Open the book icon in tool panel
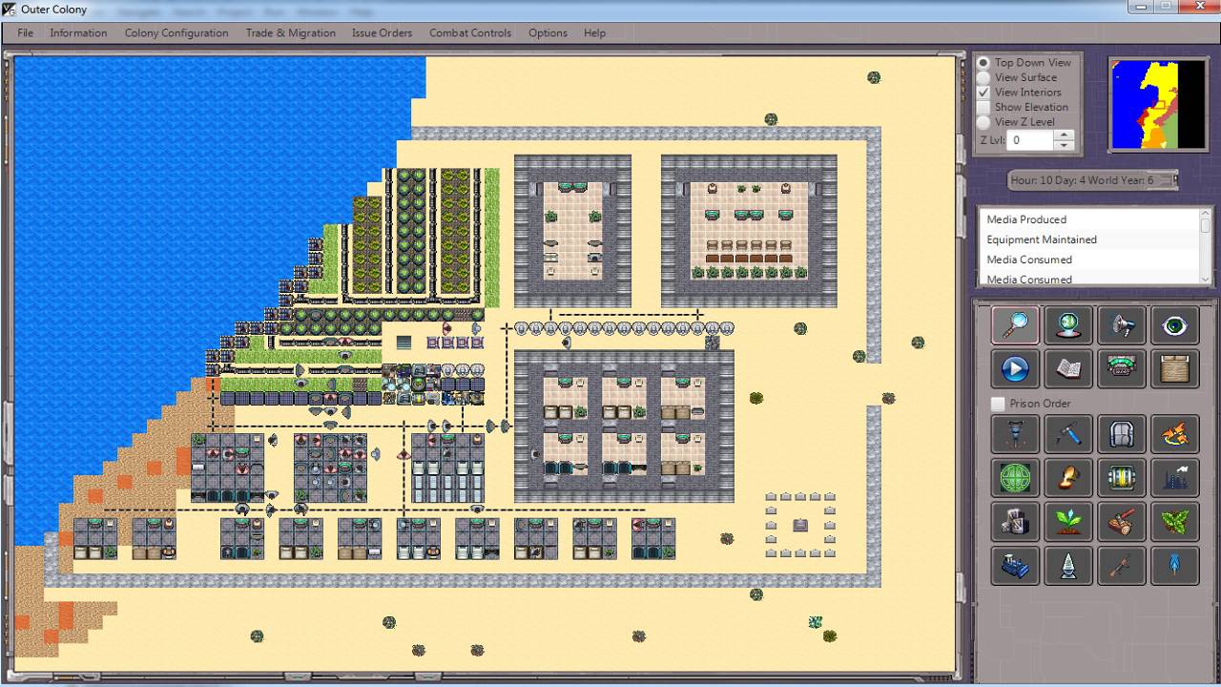 point(1068,368)
